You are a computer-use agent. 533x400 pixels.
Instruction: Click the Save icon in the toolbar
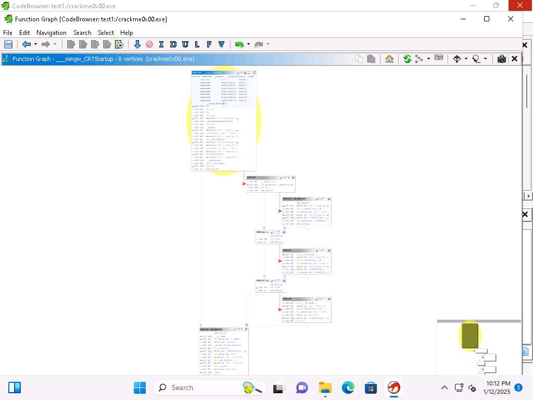pyautogui.click(x=8, y=44)
